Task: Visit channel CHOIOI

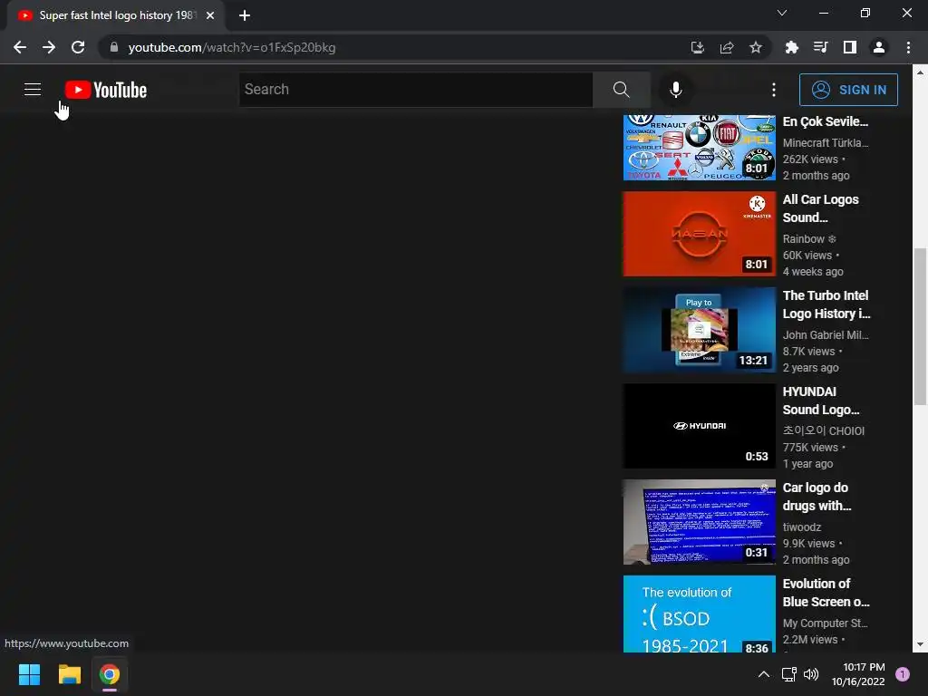Action: pyautogui.click(x=823, y=430)
